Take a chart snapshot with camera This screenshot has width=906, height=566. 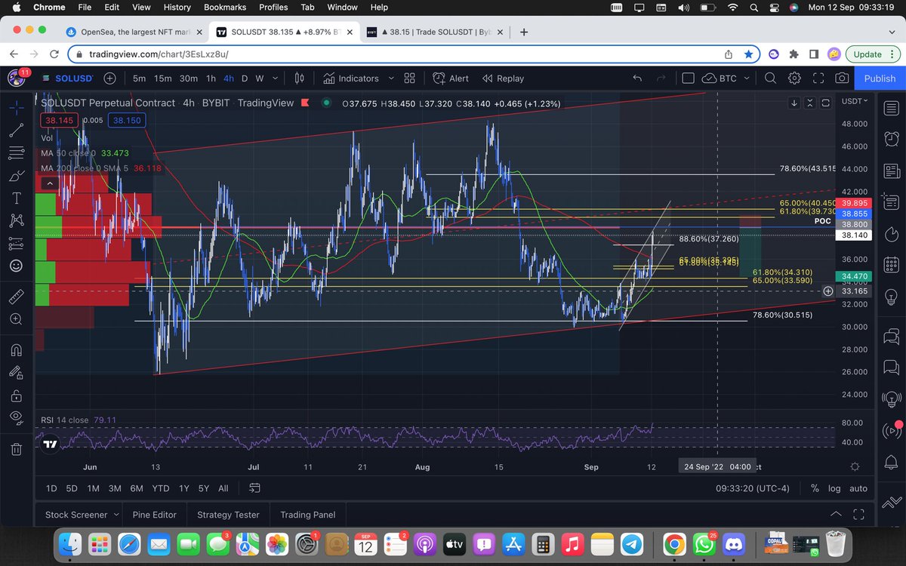coord(842,78)
